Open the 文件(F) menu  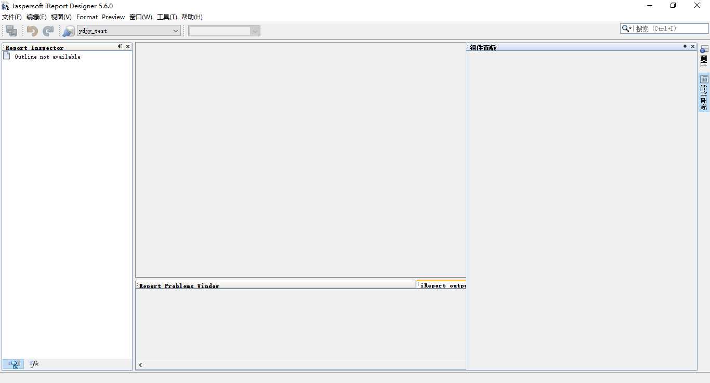(x=12, y=17)
